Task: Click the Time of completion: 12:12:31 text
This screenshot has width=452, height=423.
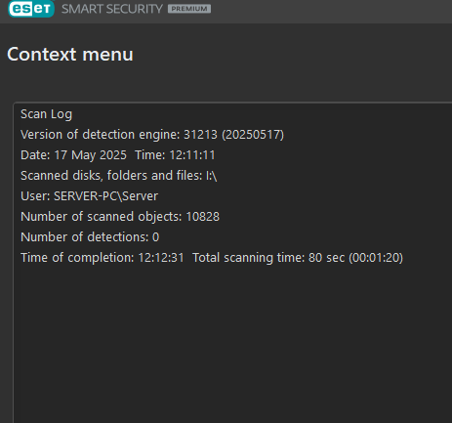Action: (x=103, y=258)
